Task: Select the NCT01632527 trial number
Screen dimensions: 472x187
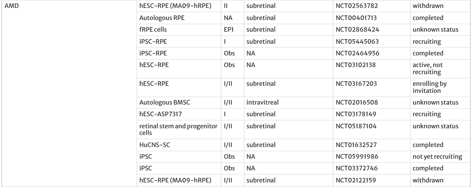Action: coord(356,145)
